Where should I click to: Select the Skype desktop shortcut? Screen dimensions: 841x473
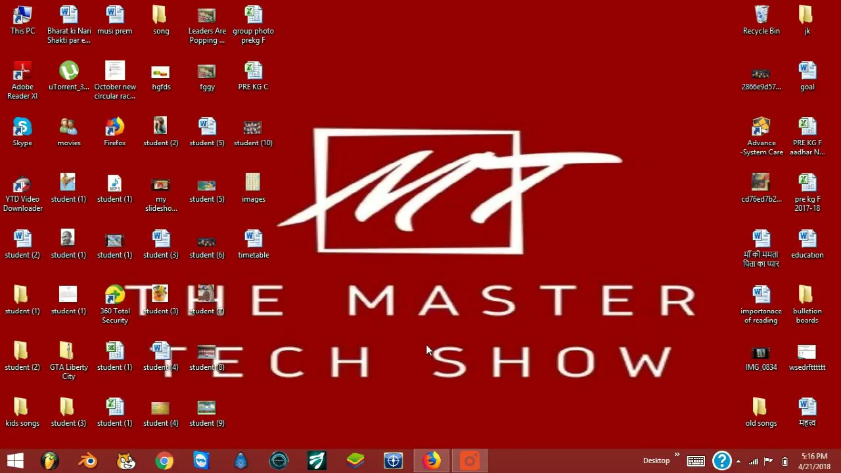click(x=22, y=132)
